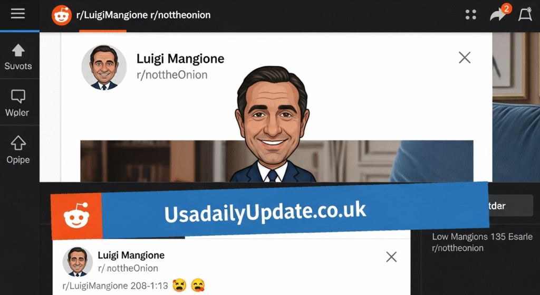
Task: Close the top Luigi Mangione card
Action: click(465, 58)
